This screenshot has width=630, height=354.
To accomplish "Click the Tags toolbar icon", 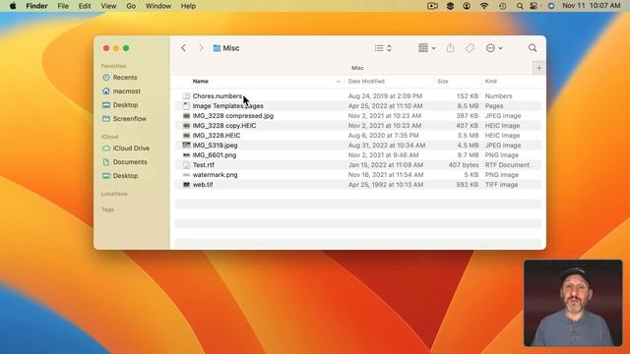I will [470, 48].
